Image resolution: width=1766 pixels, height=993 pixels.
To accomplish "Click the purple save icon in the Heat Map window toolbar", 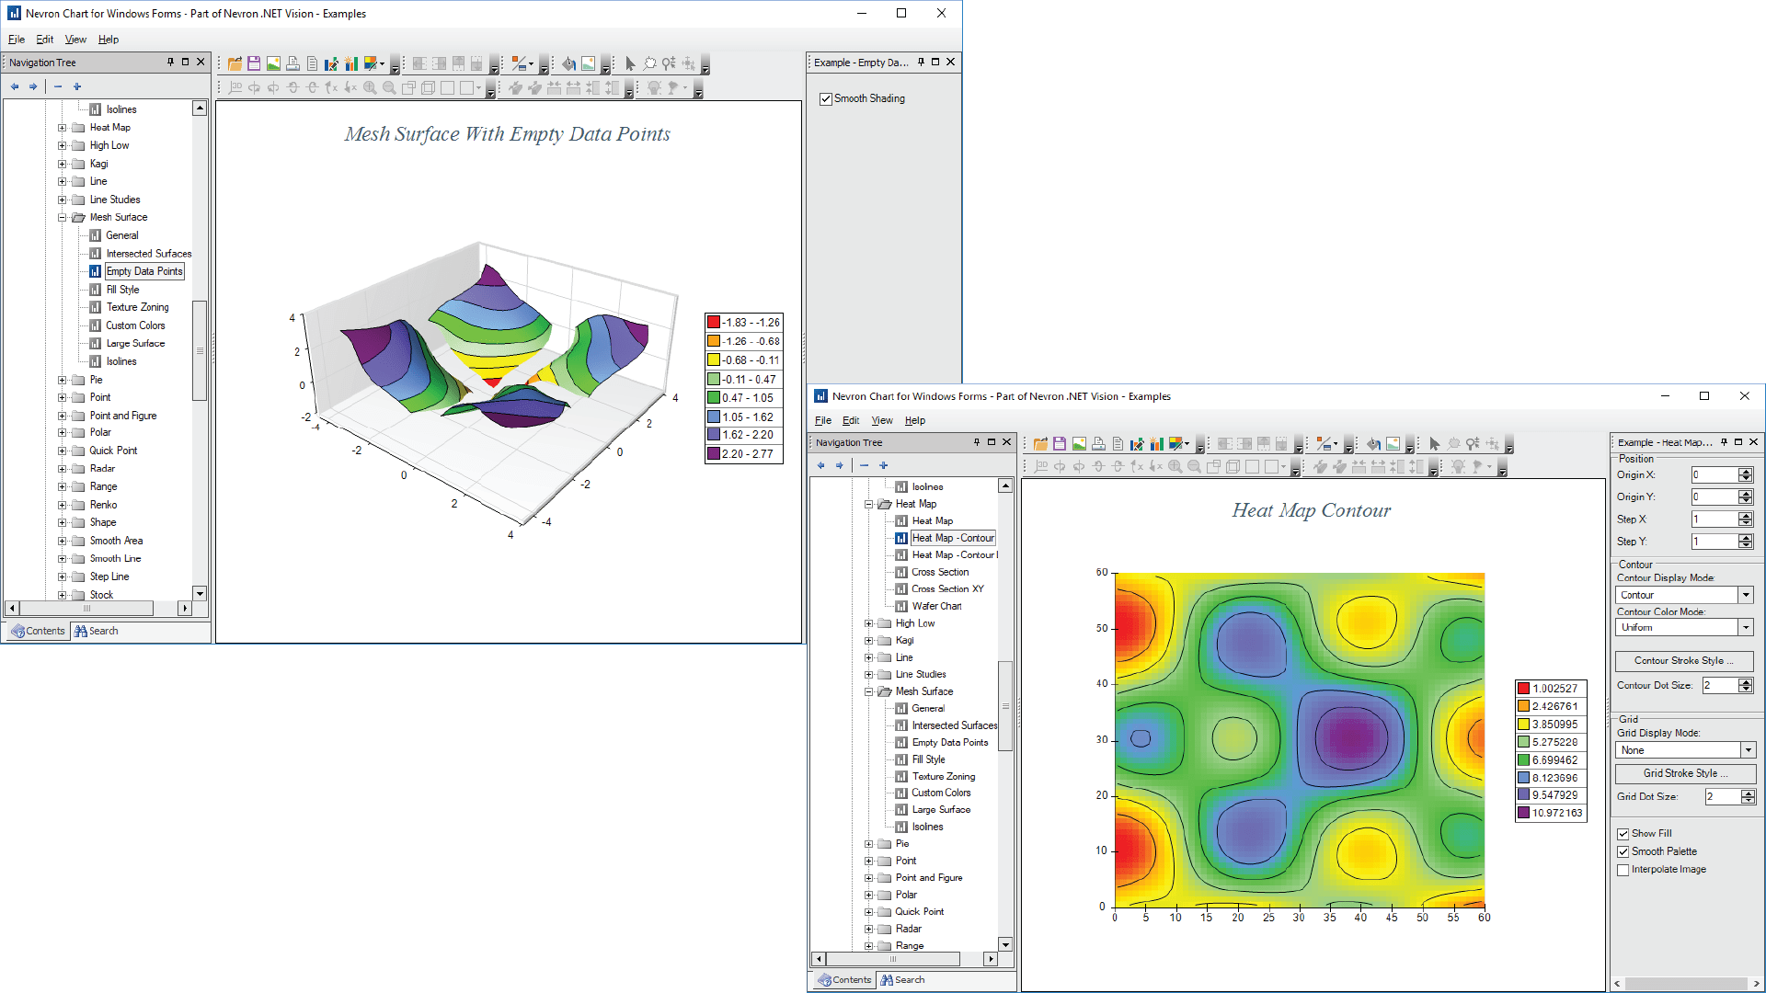I will click(x=1060, y=443).
